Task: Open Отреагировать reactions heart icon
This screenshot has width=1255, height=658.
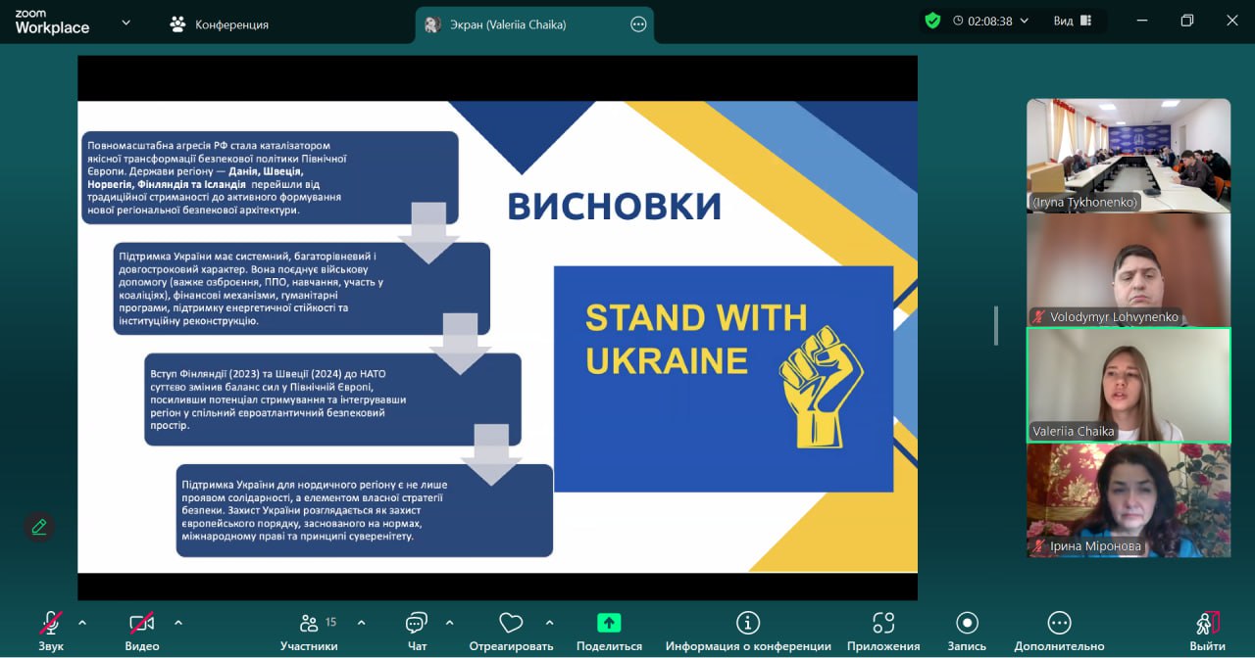Action: pos(511,624)
